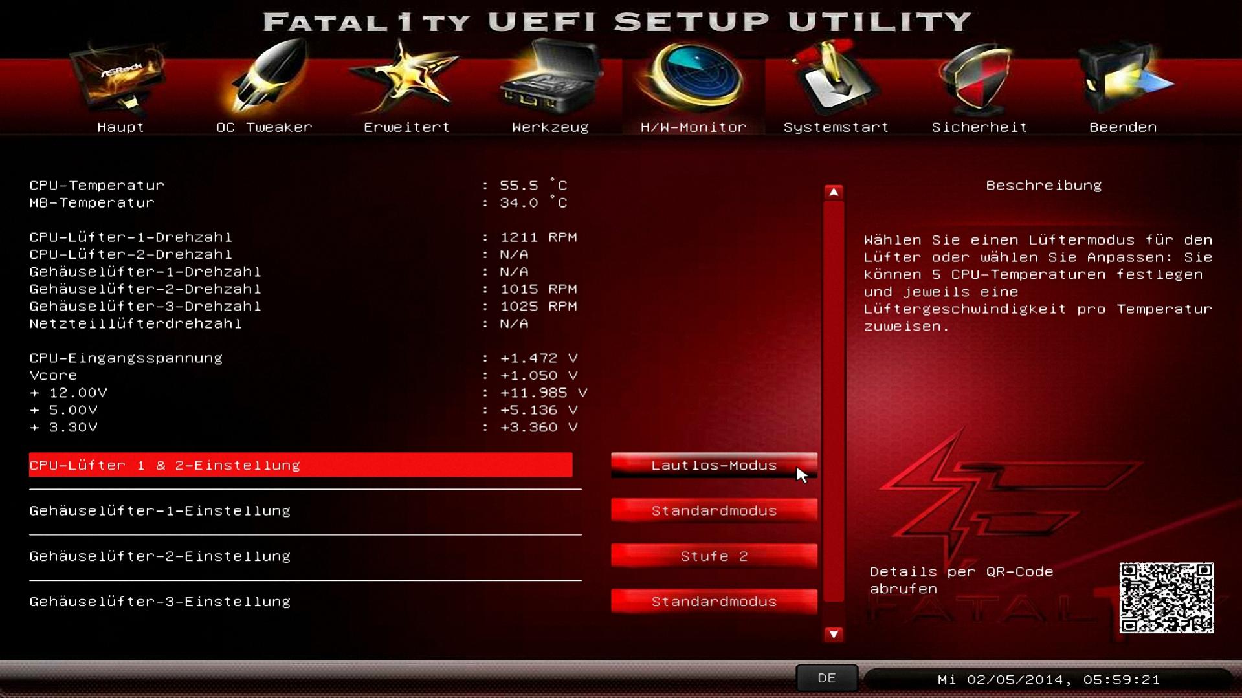Click the Vcore label
Viewport: 1242px width, 698px height.
(53, 375)
